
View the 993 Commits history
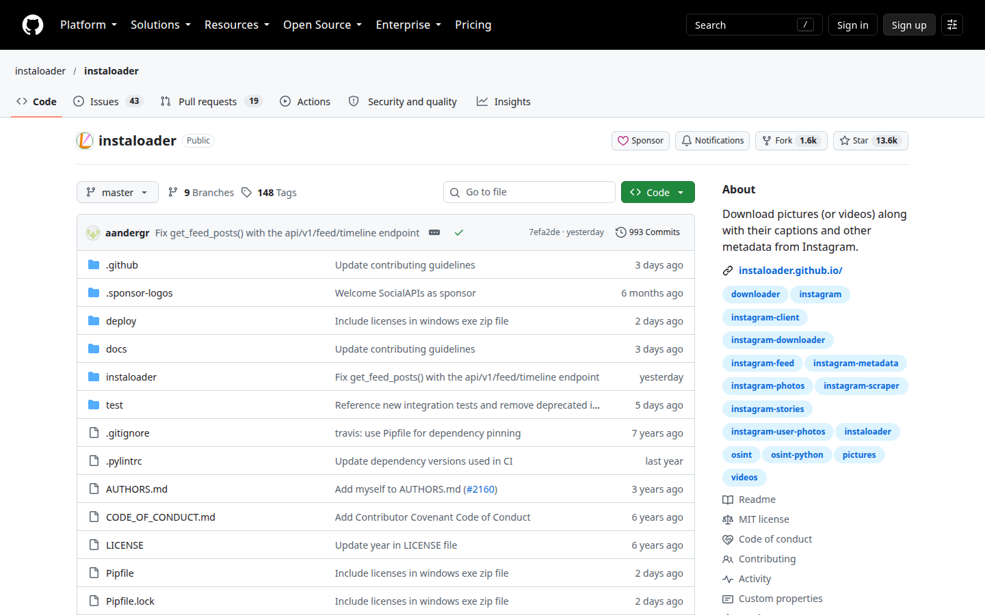[x=648, y=232]
